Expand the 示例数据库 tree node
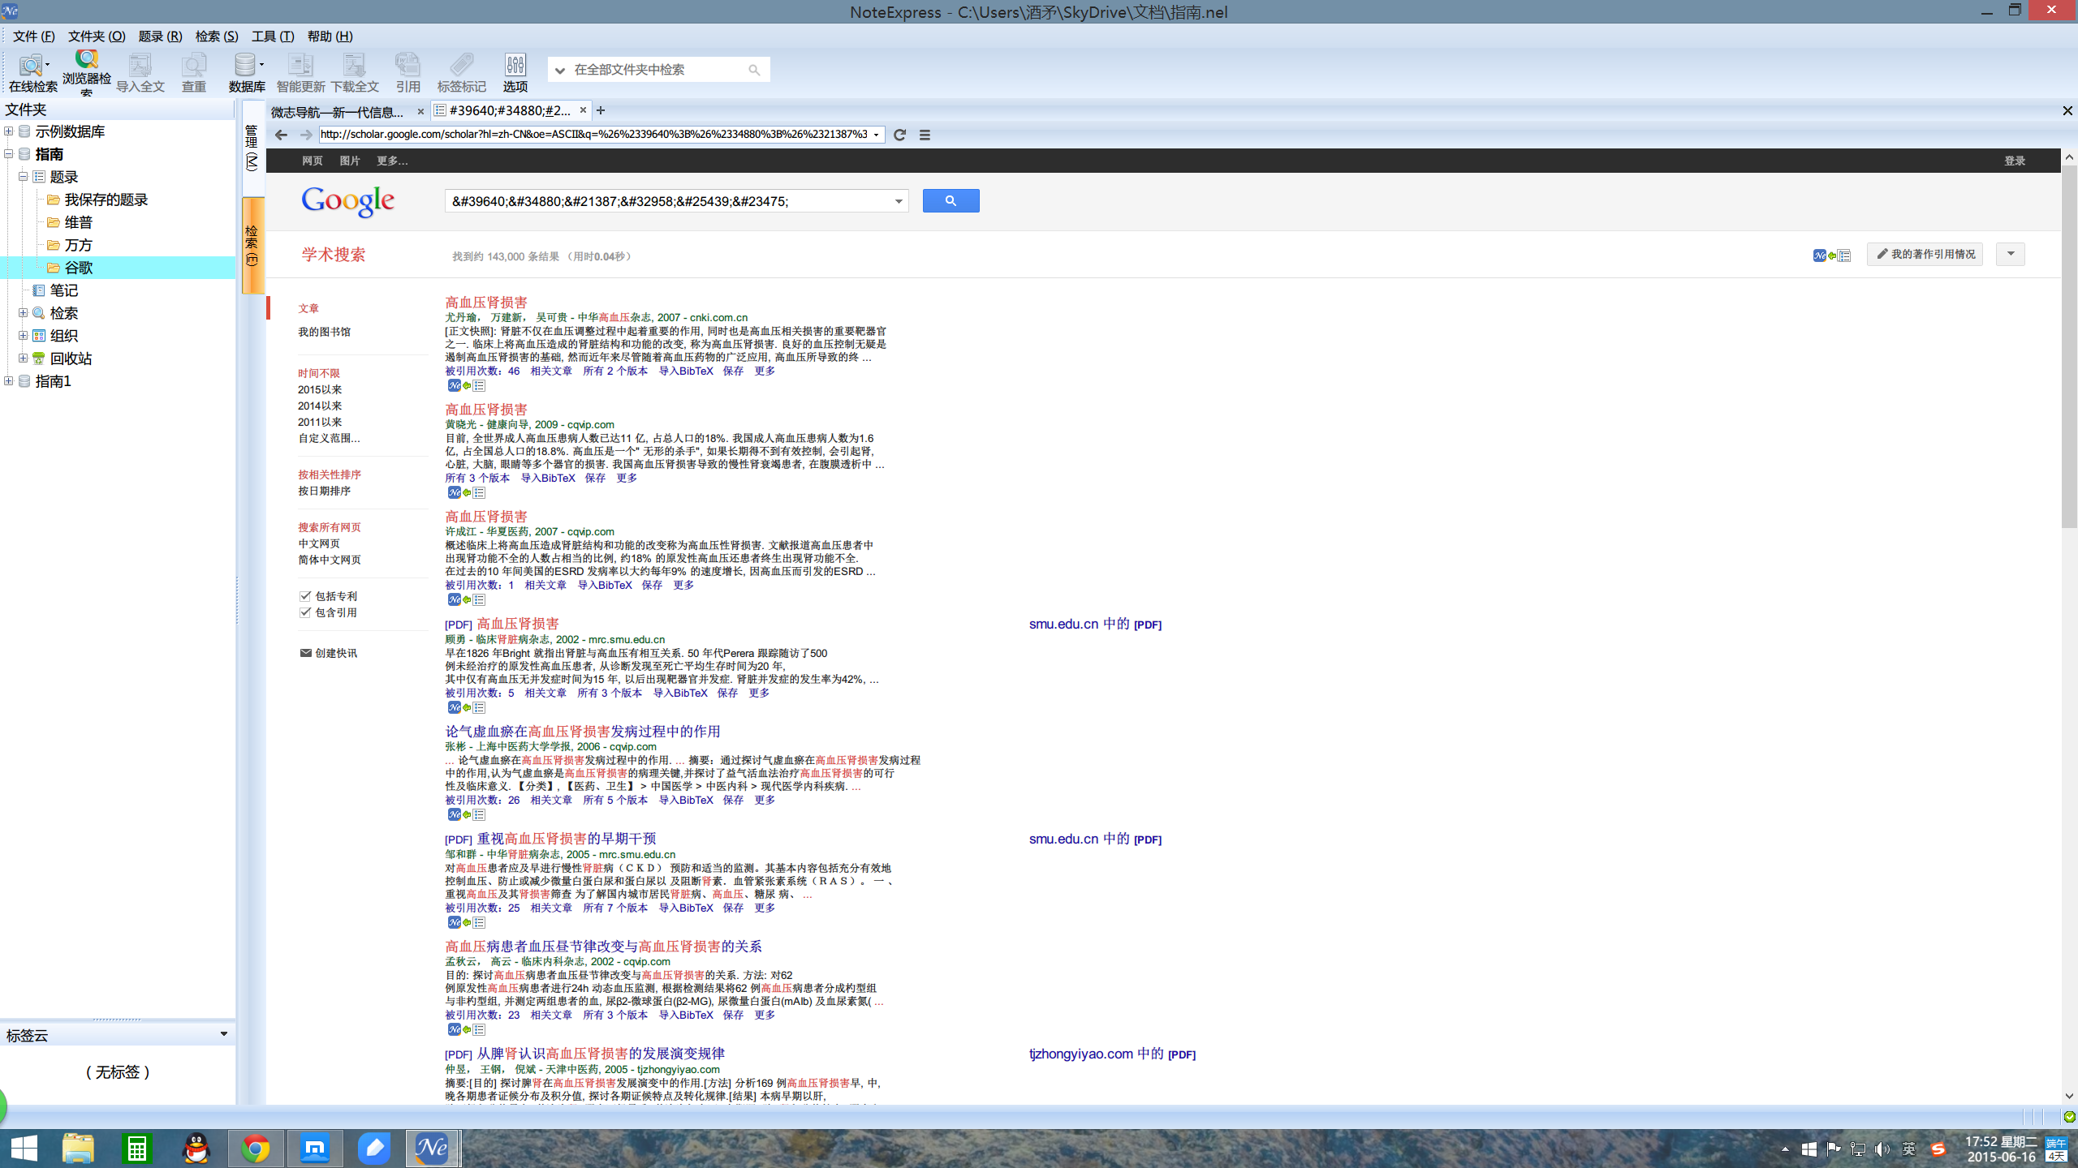The height and width of the screenshot is (1168, 2078). 9,131
